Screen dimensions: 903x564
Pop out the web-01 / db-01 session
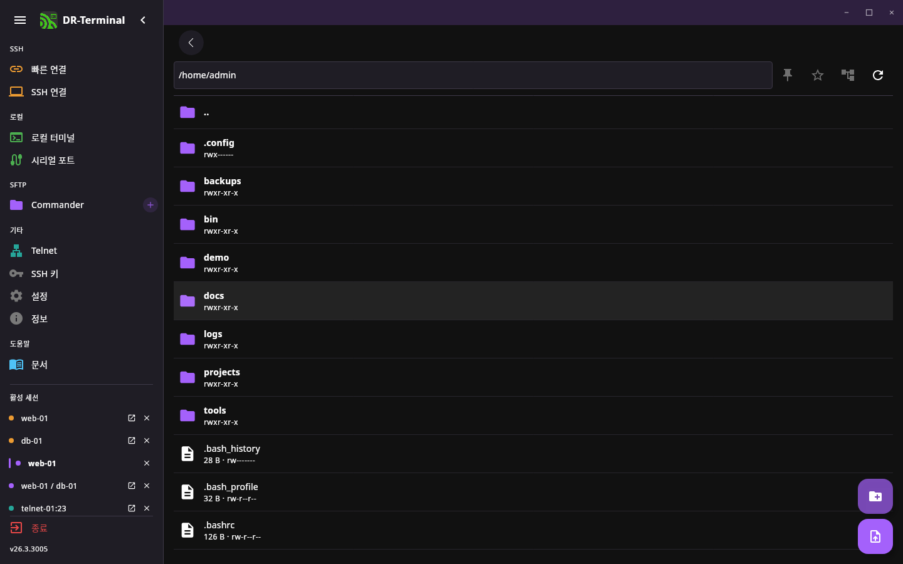[132, 486]
